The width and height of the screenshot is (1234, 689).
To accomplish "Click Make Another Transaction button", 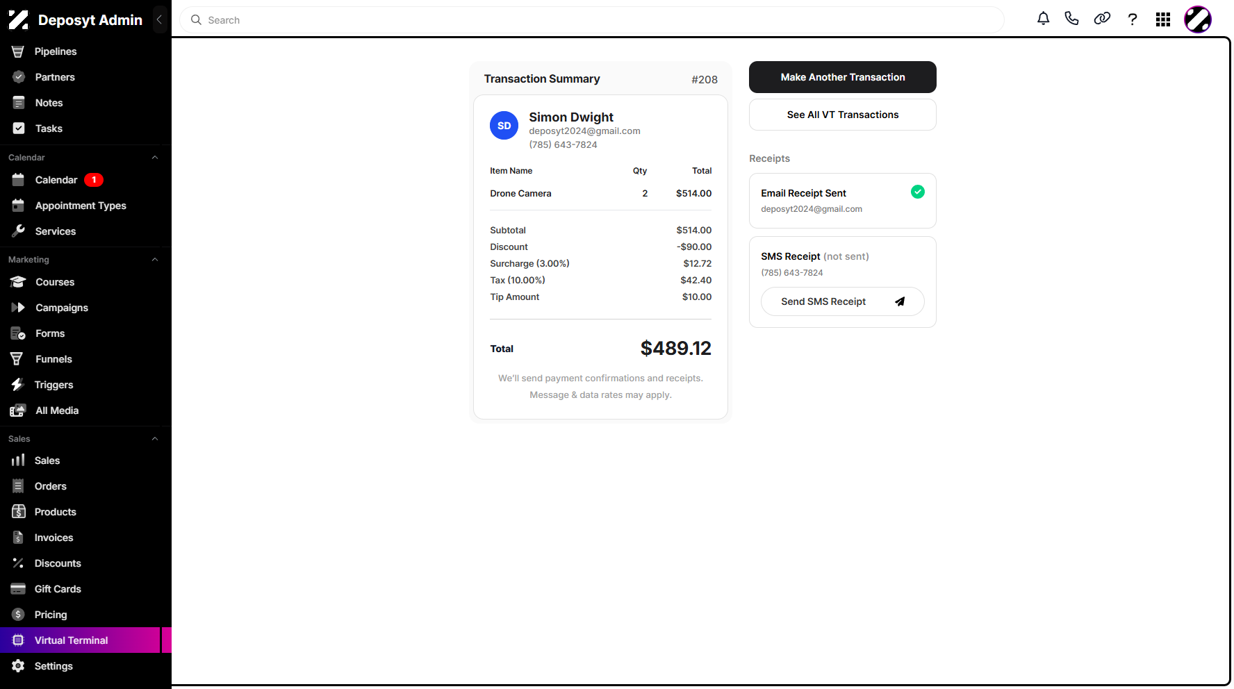I will click(x=843, y=77).
